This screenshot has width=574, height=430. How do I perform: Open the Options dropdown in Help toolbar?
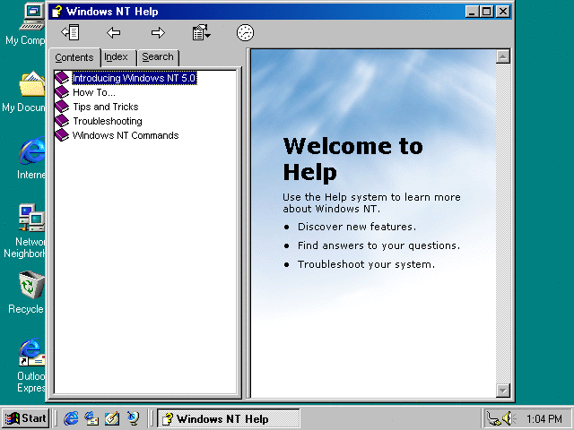[202, 33]
